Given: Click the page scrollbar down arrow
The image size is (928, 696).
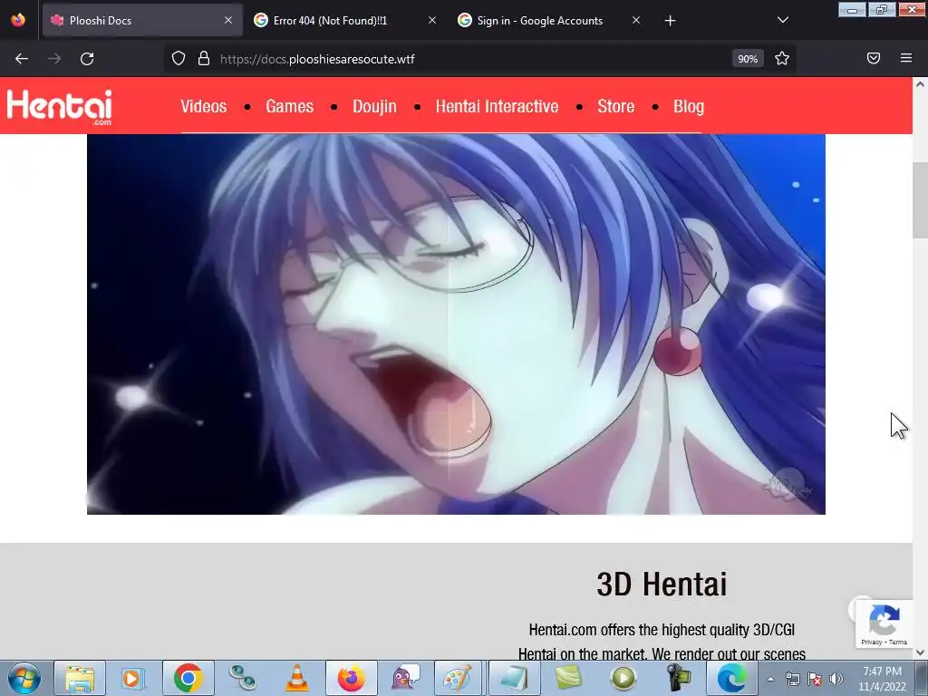Looking at the screenshot, I should click(x=920, y=652).
